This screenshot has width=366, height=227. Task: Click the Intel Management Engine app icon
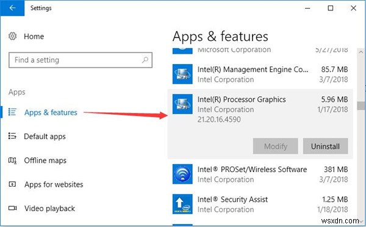coord(182,74)
